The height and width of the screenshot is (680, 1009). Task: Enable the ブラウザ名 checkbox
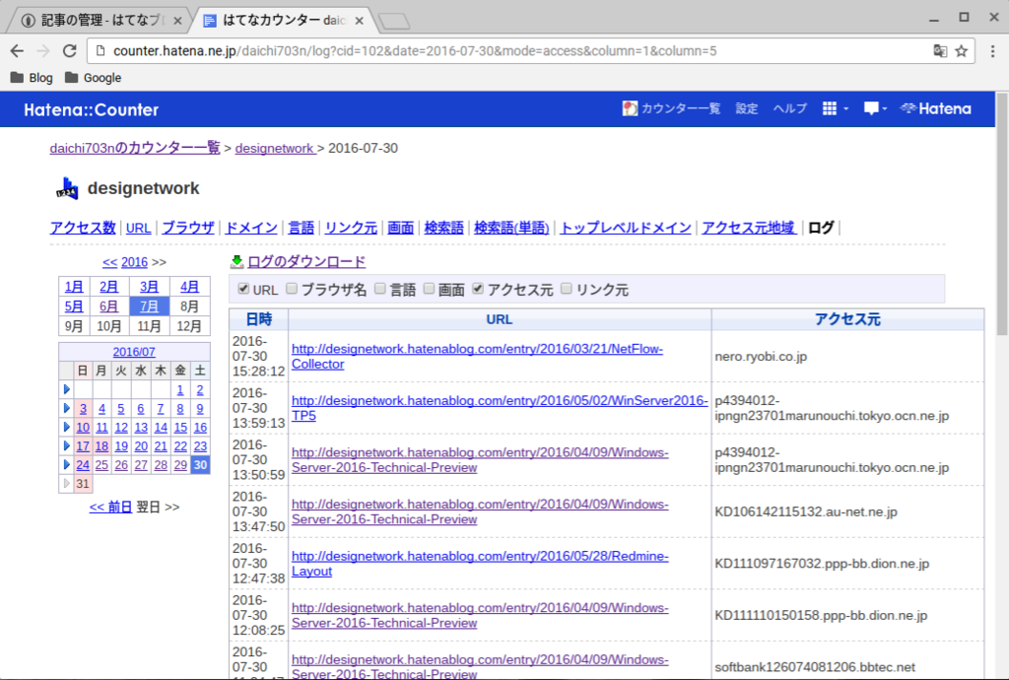tap(291, 289)
